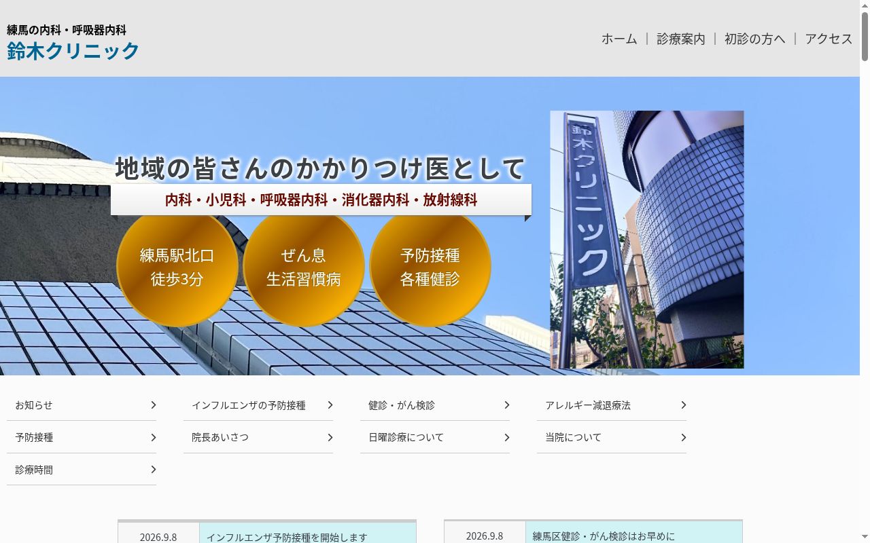The width and height of the screenshot is (870, 543).
Task: Open 当院について link
Action: (x=612, y=438)
